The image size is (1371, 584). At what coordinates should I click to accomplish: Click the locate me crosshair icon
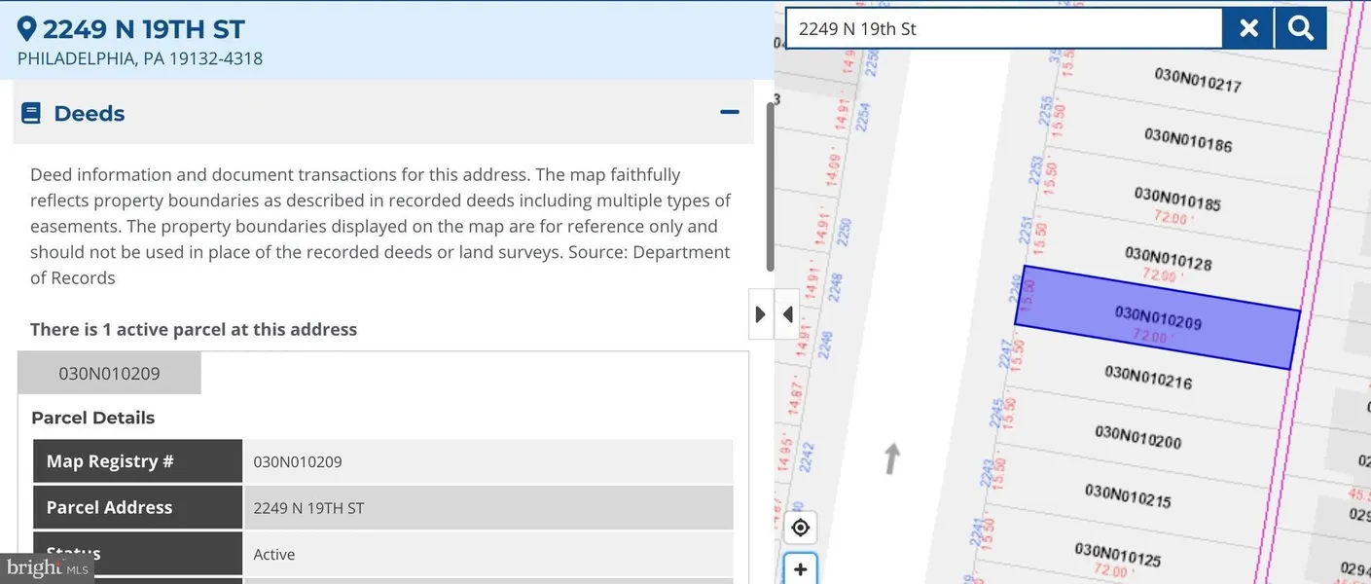[800, 528]
